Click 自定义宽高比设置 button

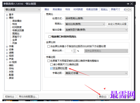click(117, 24)
